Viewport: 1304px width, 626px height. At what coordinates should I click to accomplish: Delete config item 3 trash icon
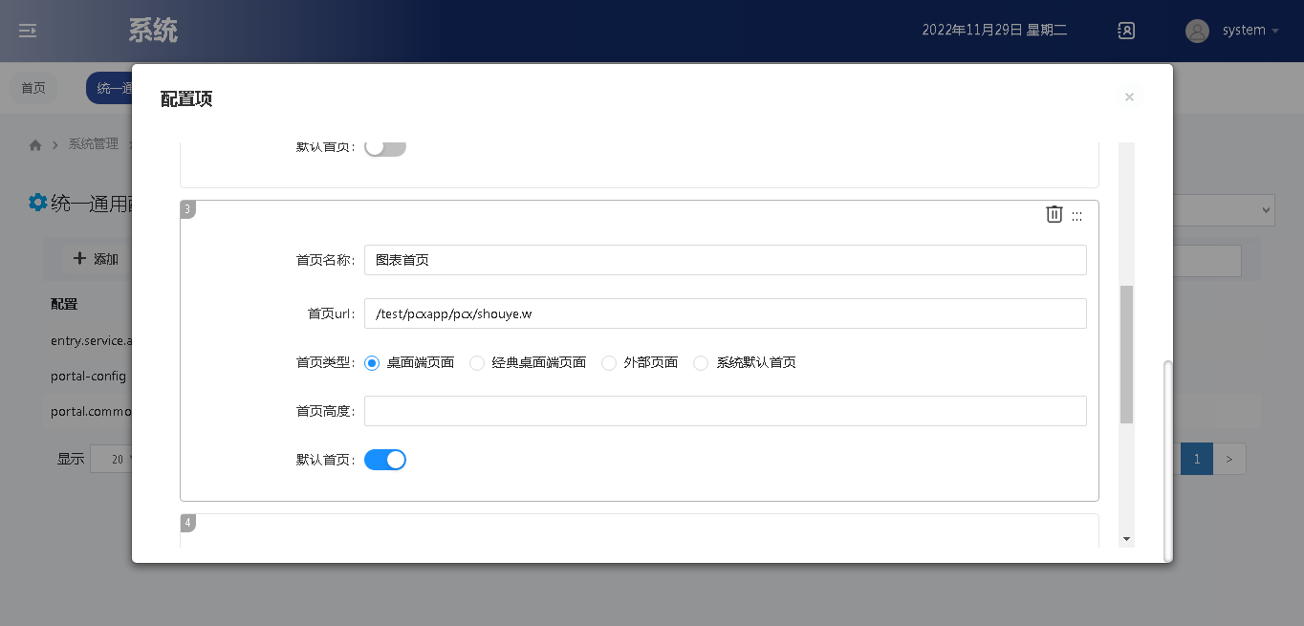click(x=1054, y=214)
